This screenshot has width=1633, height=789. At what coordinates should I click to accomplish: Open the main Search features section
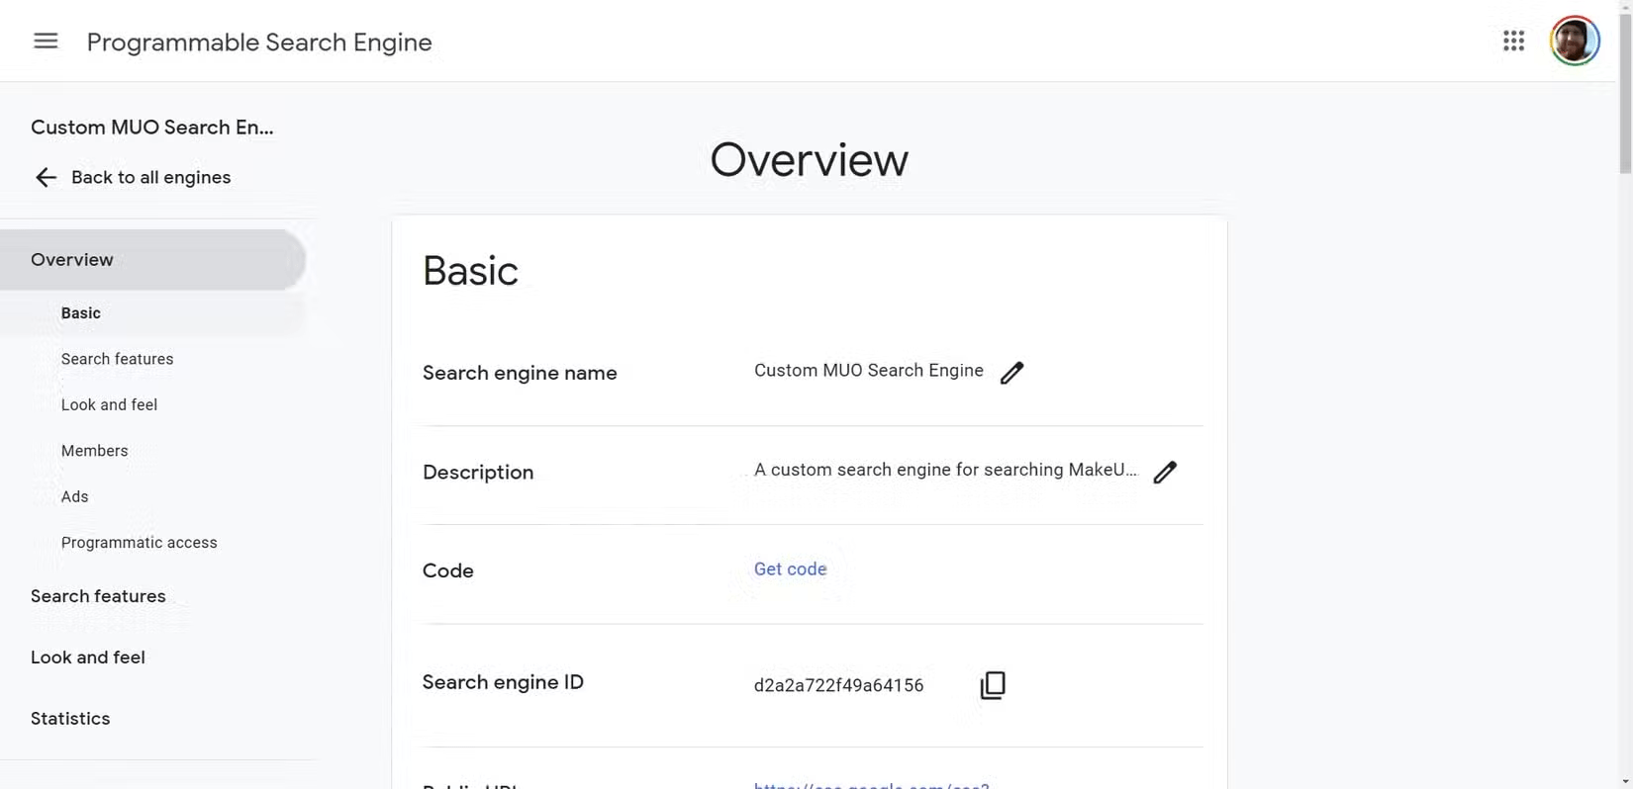pos(98,596)
